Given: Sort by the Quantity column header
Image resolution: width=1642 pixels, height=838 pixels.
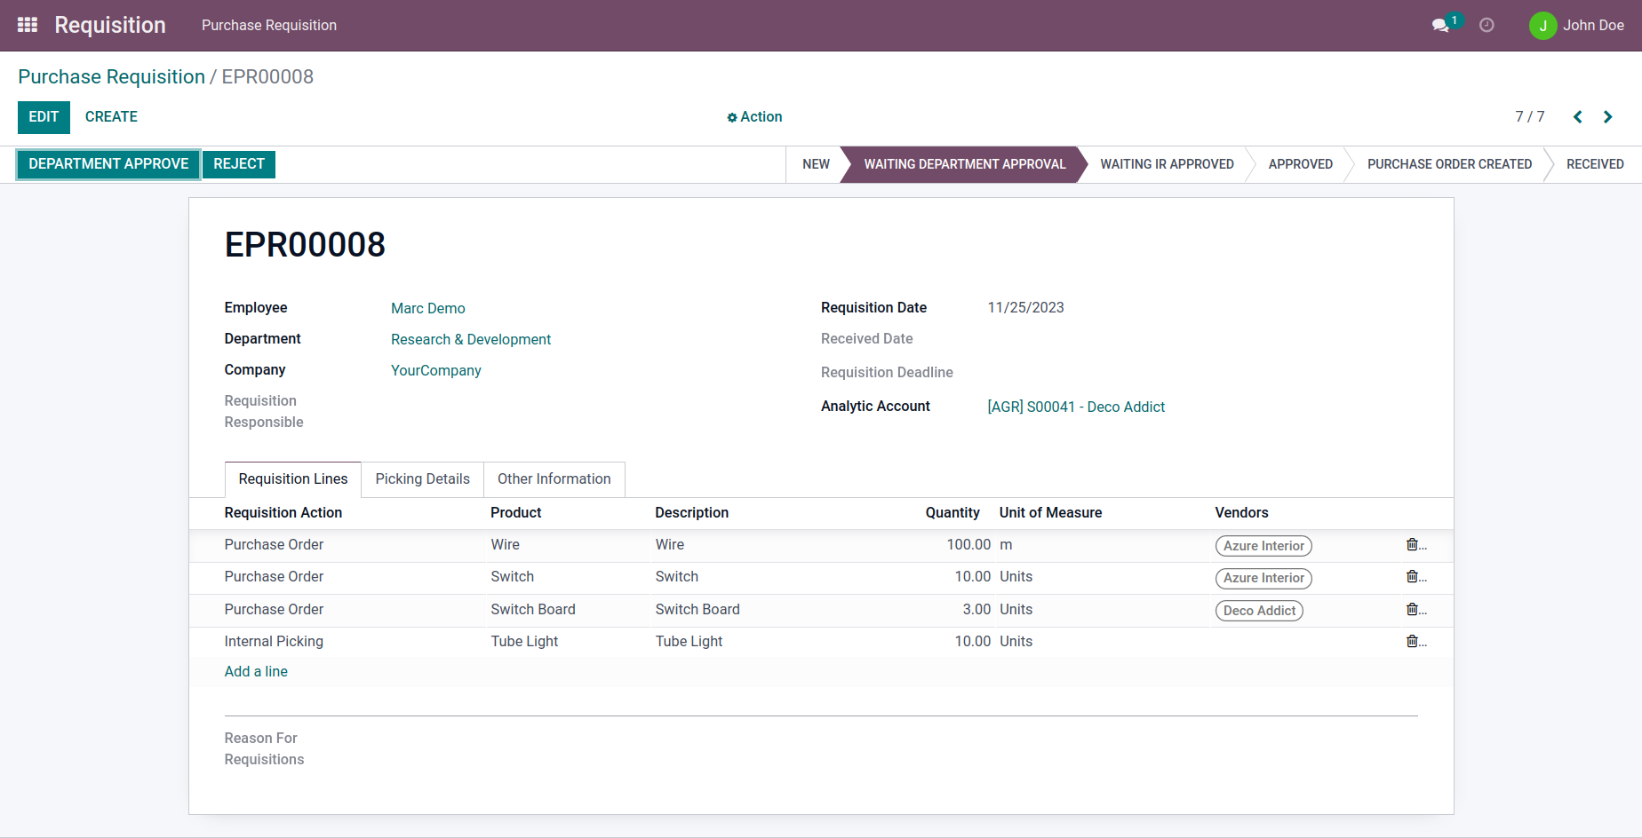Looking at the screenshot, I should pos(953,513).
